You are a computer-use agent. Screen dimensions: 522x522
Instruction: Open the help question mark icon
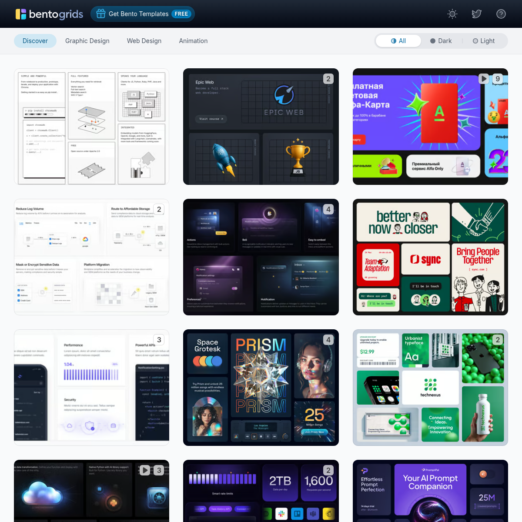501,14
